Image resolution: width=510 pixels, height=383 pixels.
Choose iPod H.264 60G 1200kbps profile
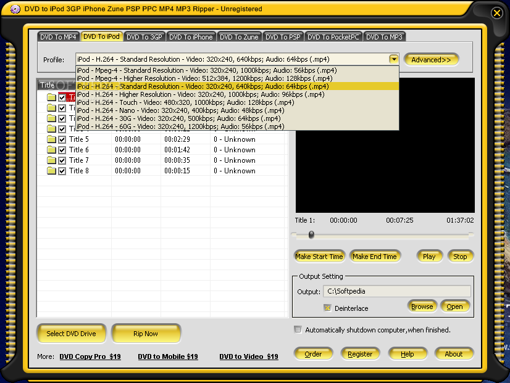pos(237,126)
